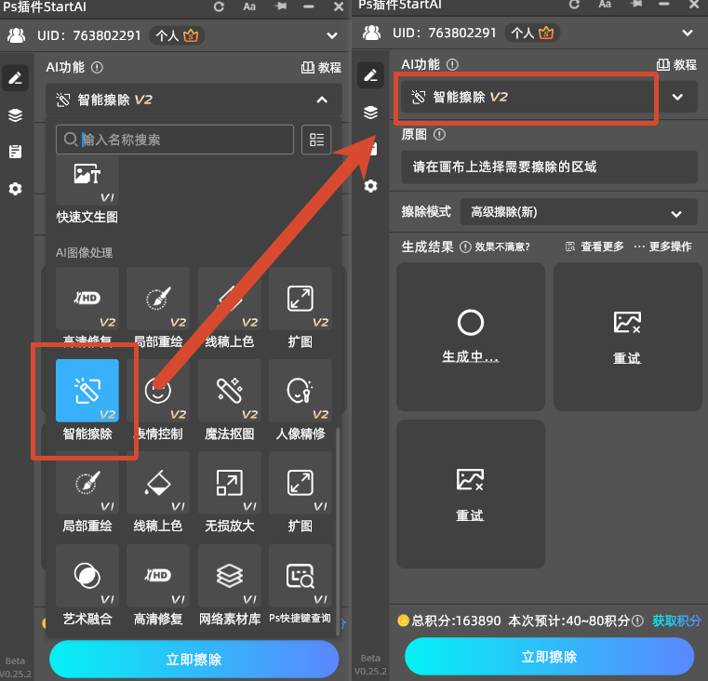Pin the left StartAI panel
Viewport: 708px width, 681px height.
(x=280, y=7)
